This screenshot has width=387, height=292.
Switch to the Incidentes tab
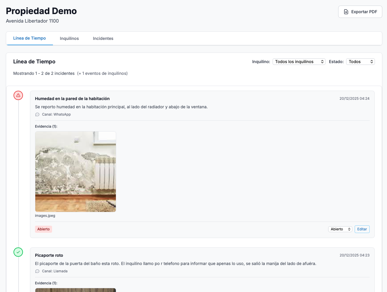[x=103, y=38]
